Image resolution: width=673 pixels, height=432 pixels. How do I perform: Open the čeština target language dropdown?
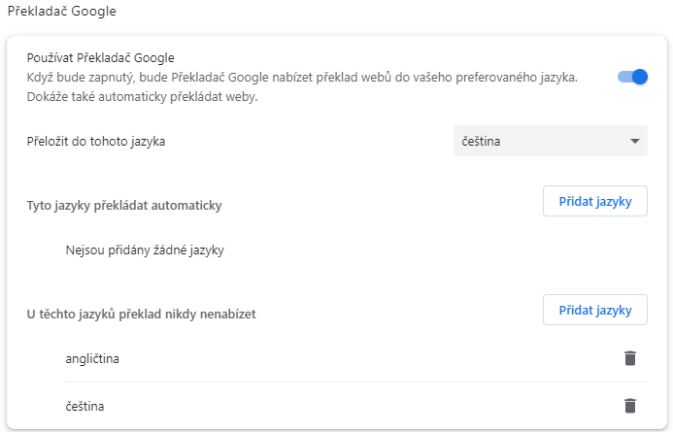point(551,141)
